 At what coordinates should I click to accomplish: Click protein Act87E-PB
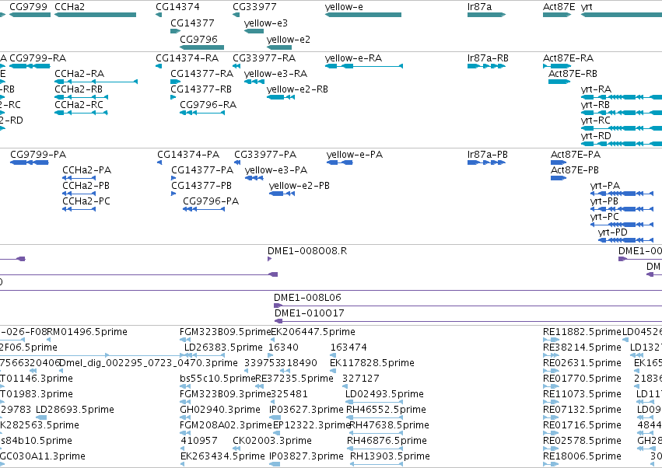[x=559, y=178]
